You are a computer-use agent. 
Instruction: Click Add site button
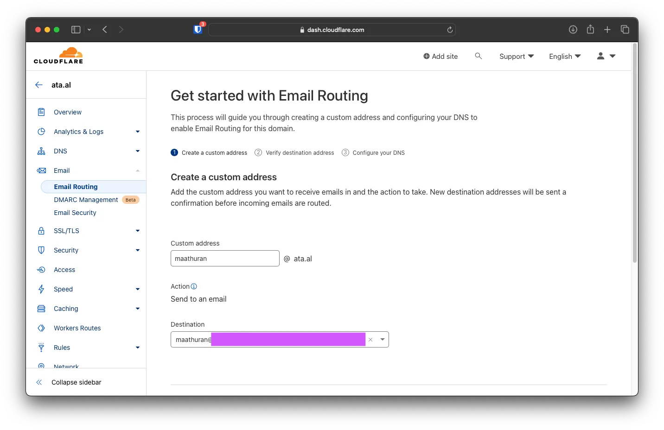pyautogui.click(x=441, y=56)
